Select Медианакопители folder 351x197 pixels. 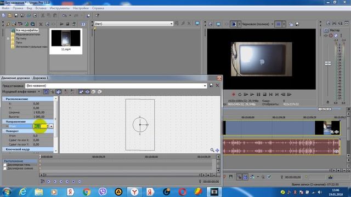(x=28, y=34)
